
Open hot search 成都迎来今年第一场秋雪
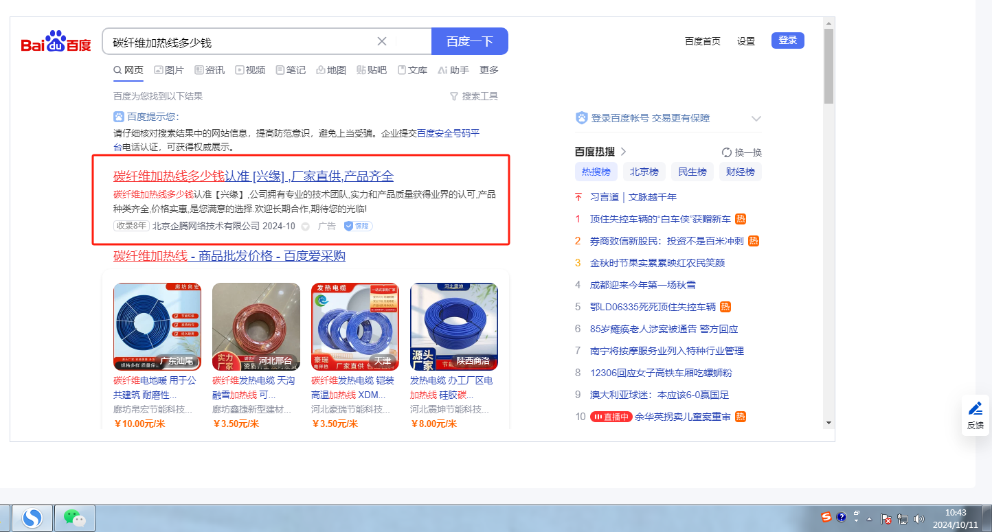pos(643,285)
